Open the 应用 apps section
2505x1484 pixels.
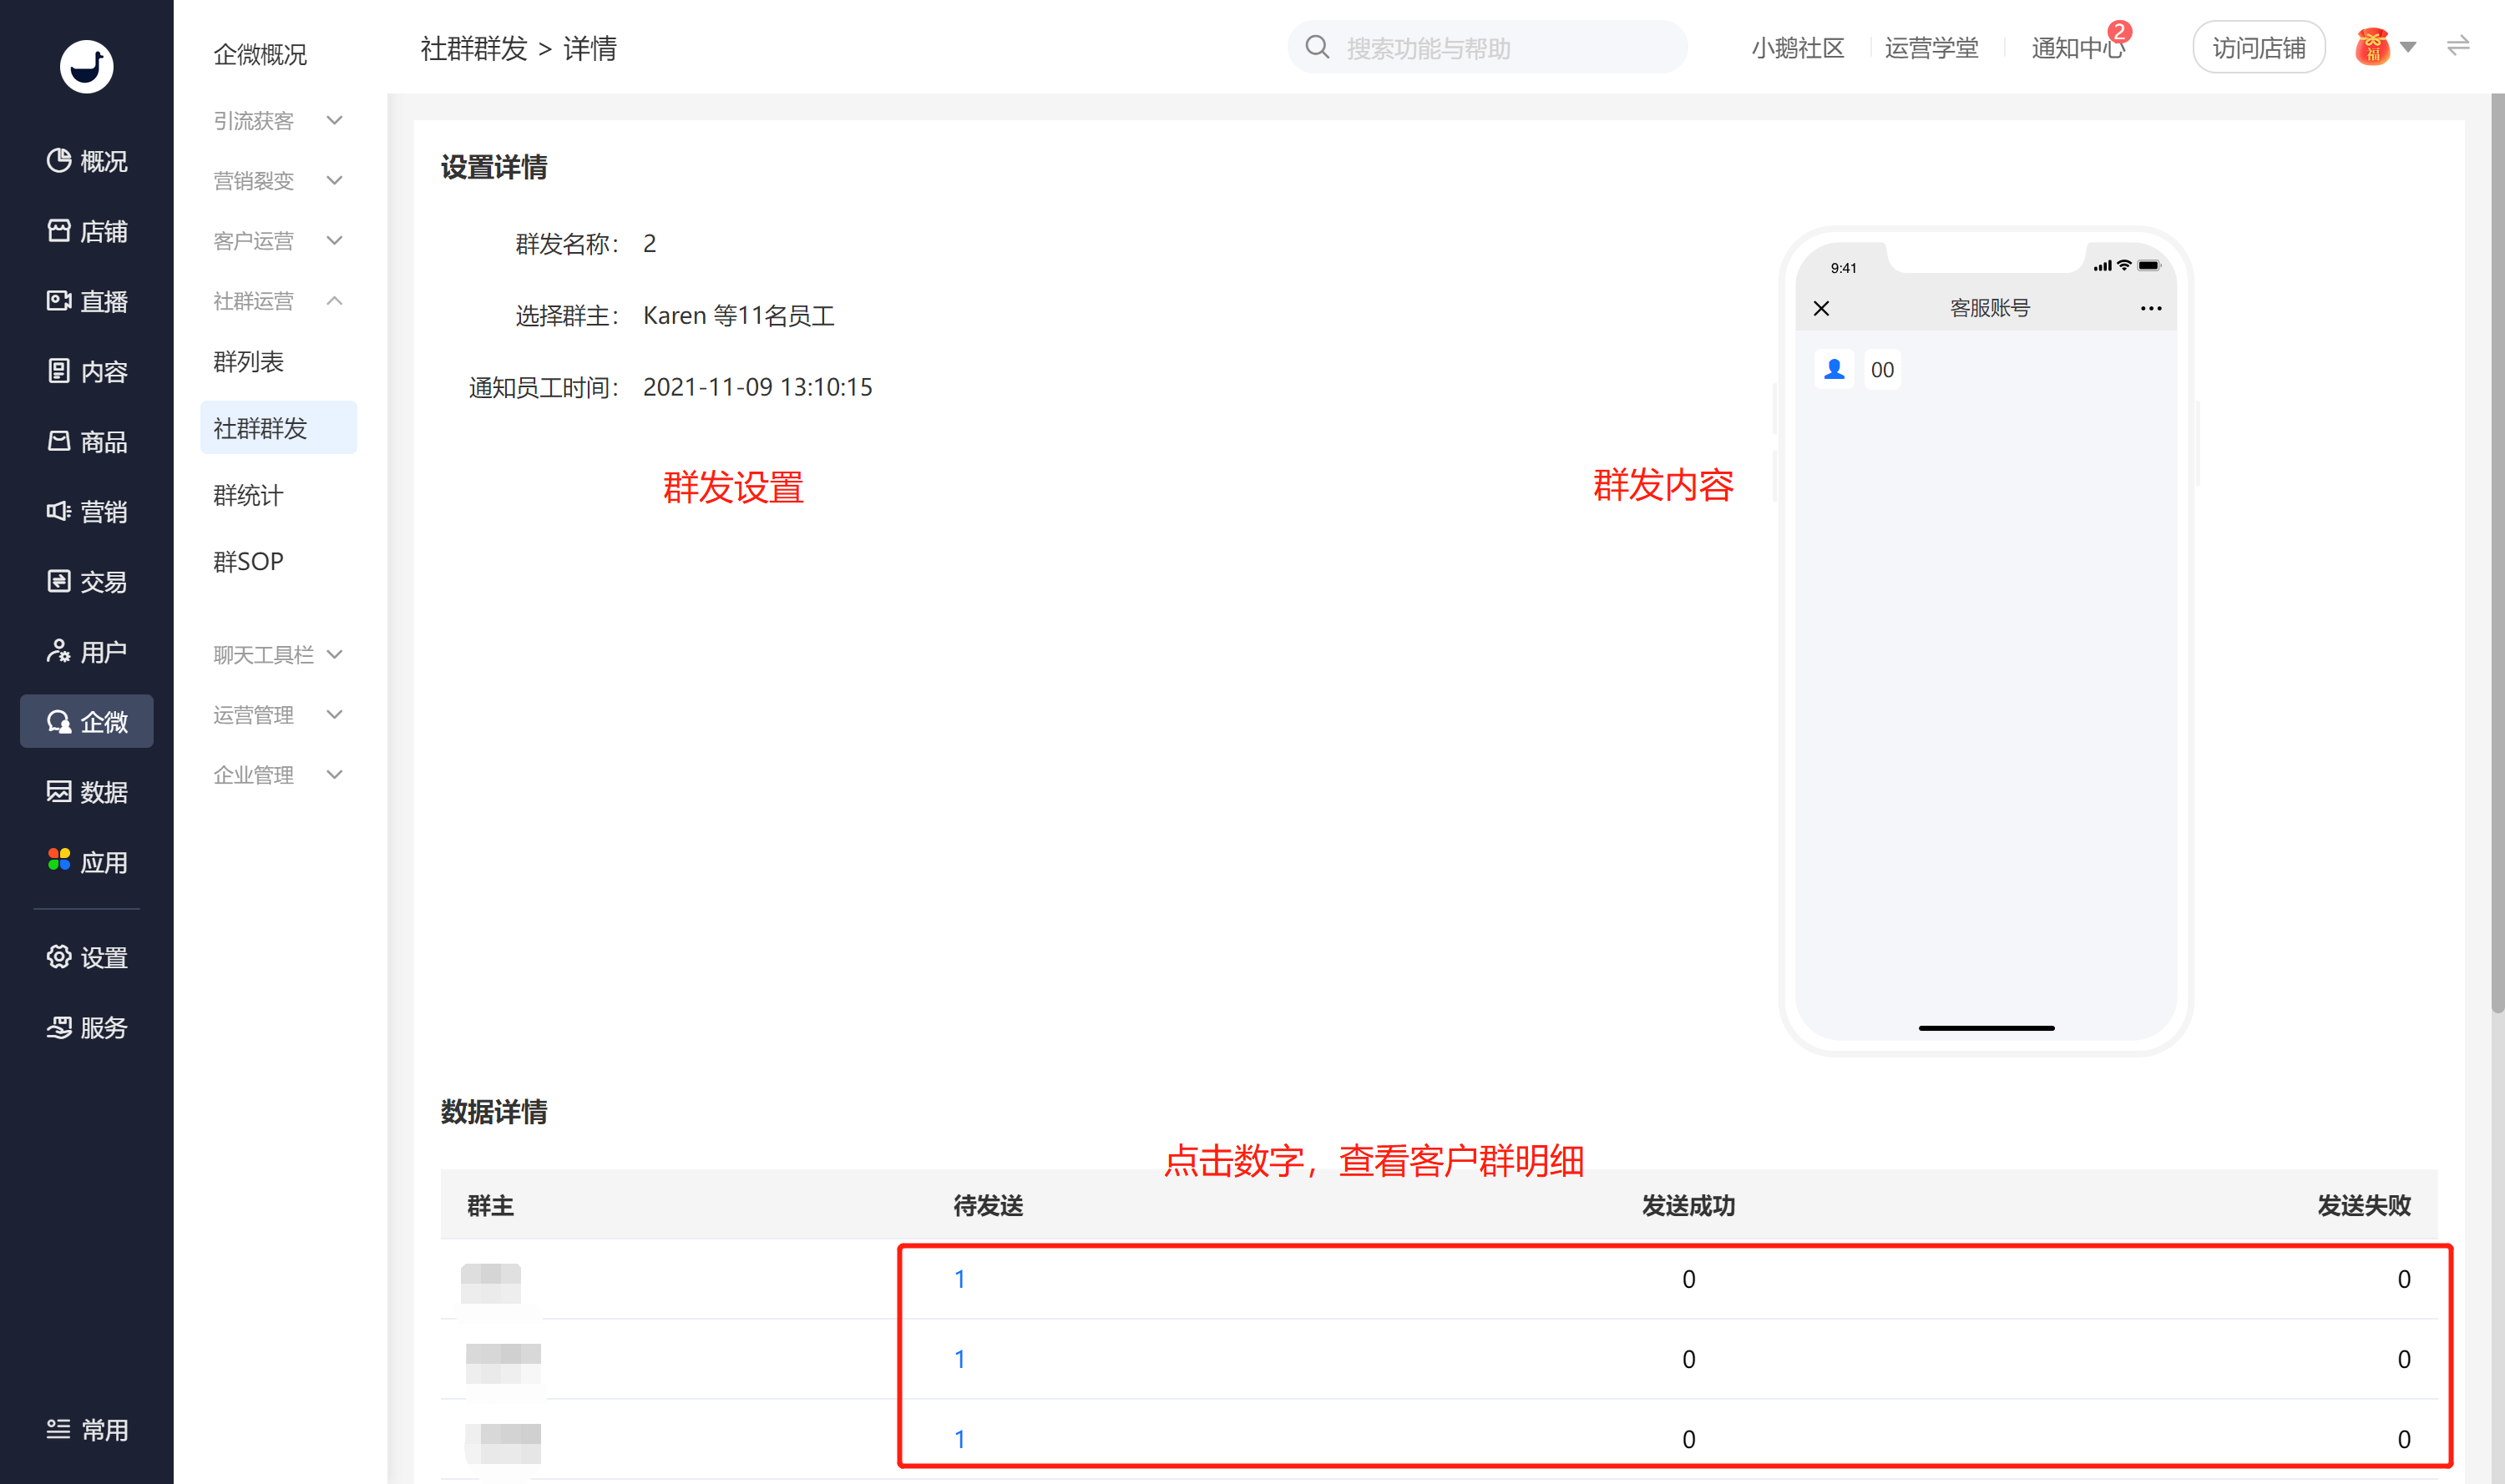pyautogui.click(x=87, y=861)
